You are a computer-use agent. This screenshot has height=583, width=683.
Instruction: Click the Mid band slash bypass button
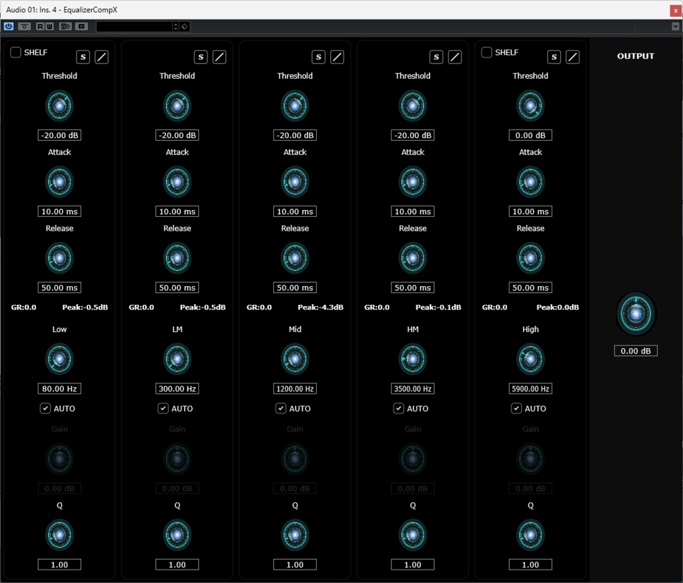337,57
